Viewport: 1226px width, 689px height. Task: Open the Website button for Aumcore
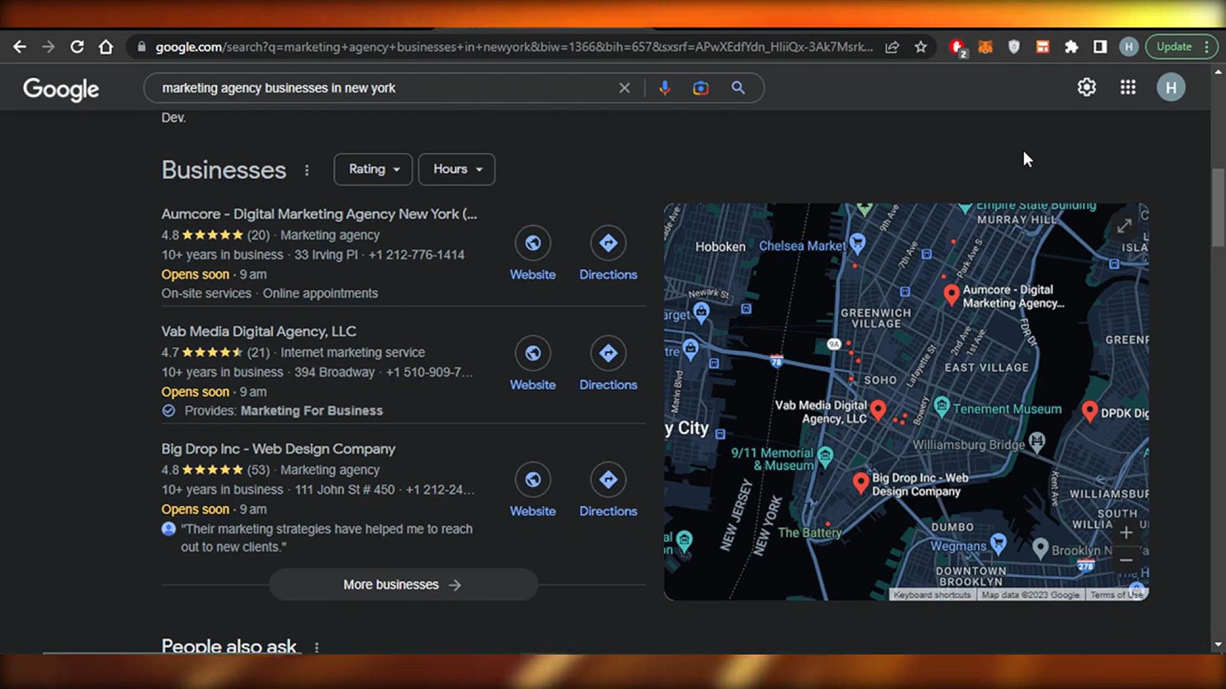533,254
